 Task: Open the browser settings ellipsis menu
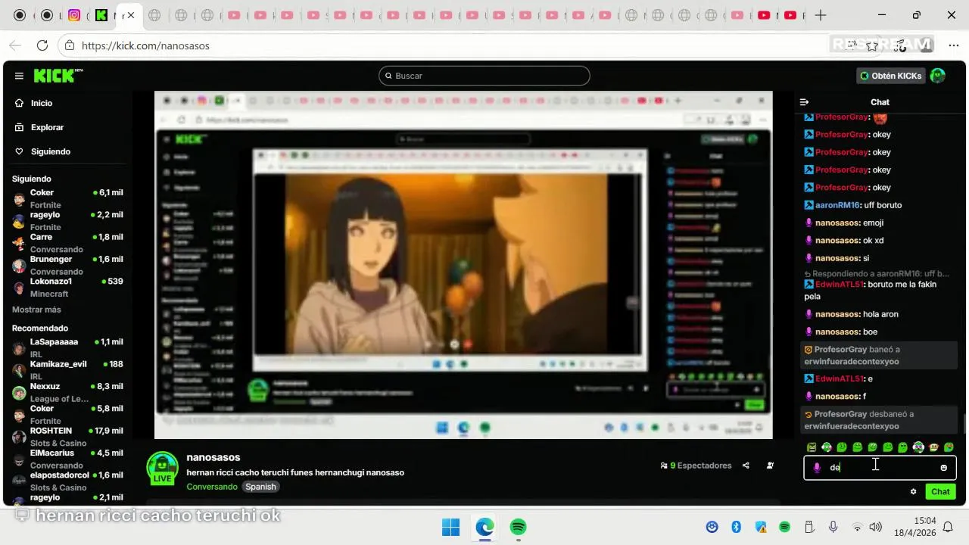(954, 45)
